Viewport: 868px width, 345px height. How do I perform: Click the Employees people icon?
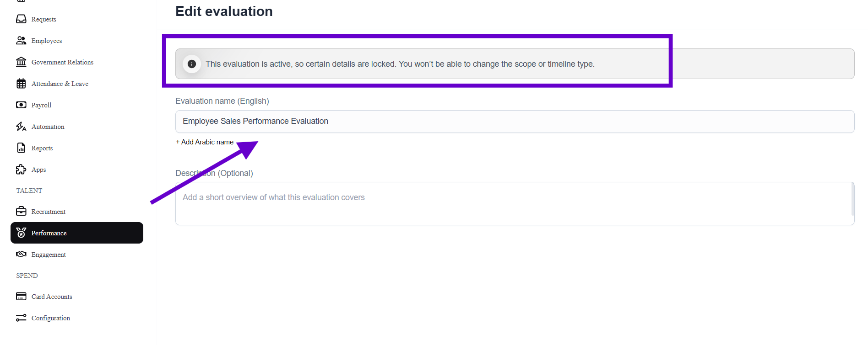point(21,41)
